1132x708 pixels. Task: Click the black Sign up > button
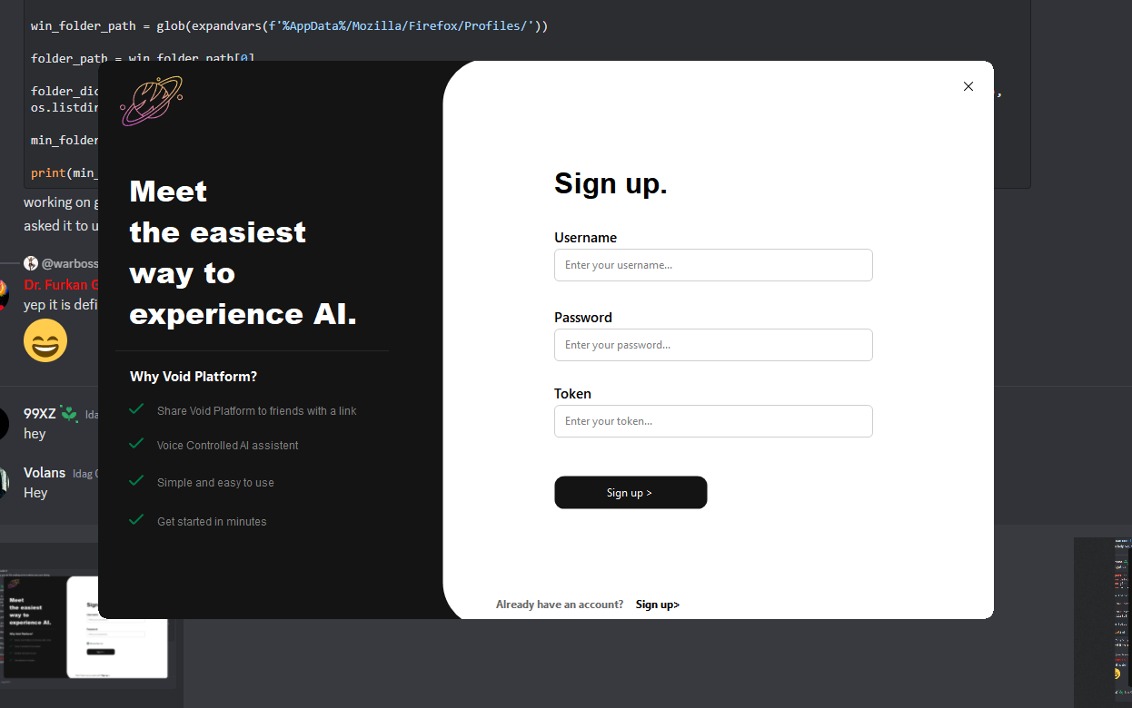tap(631, 492)
